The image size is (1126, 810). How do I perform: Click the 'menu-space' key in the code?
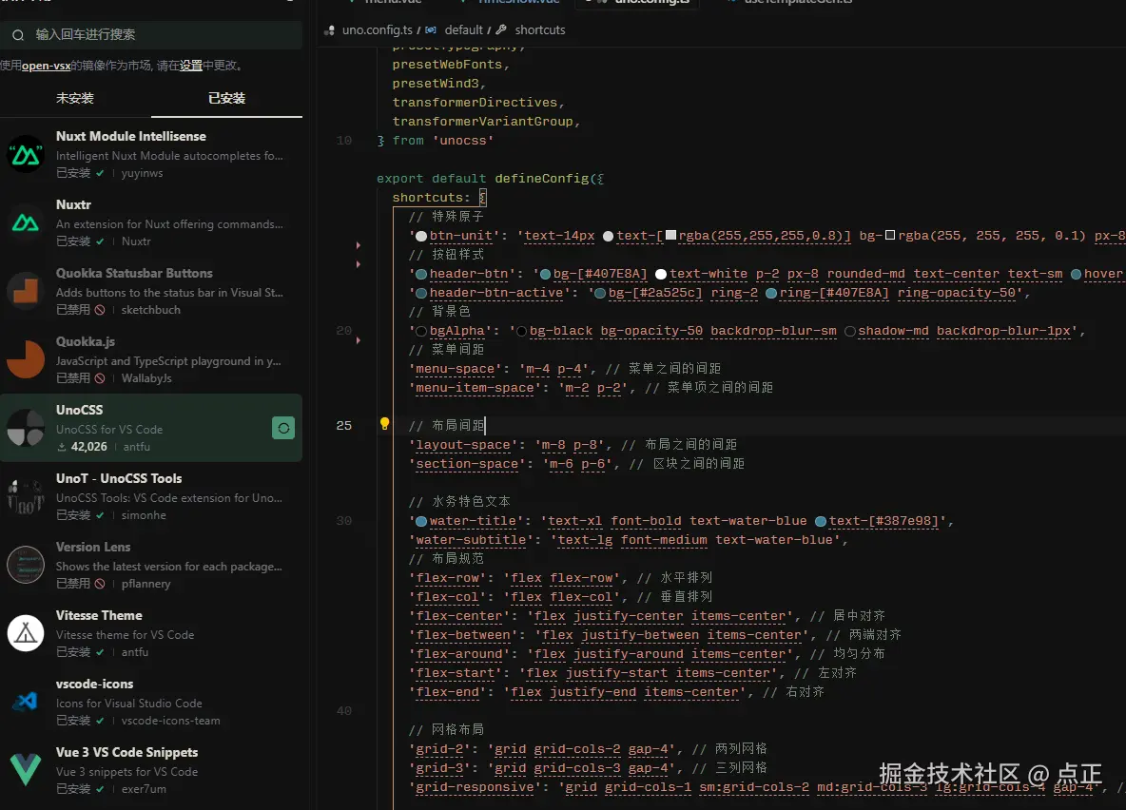[x=456, y=369]
